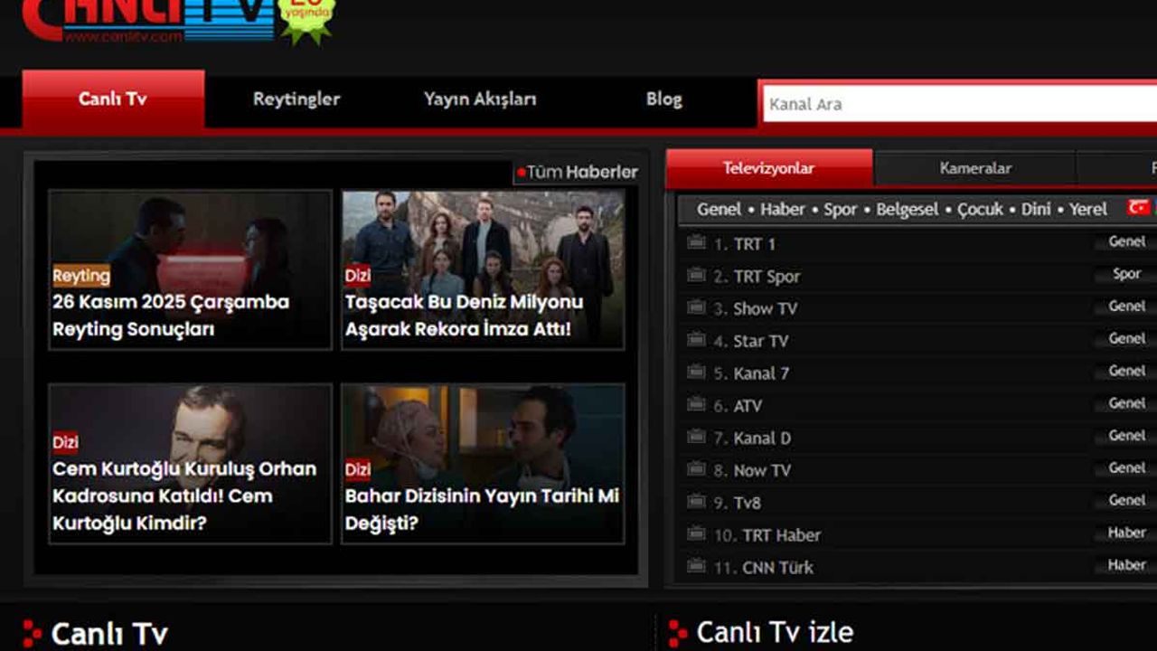Open the Reytingler menu item
Viewport: 1157px width, 651px height.
pyautogui.click(x=296, y=99)
